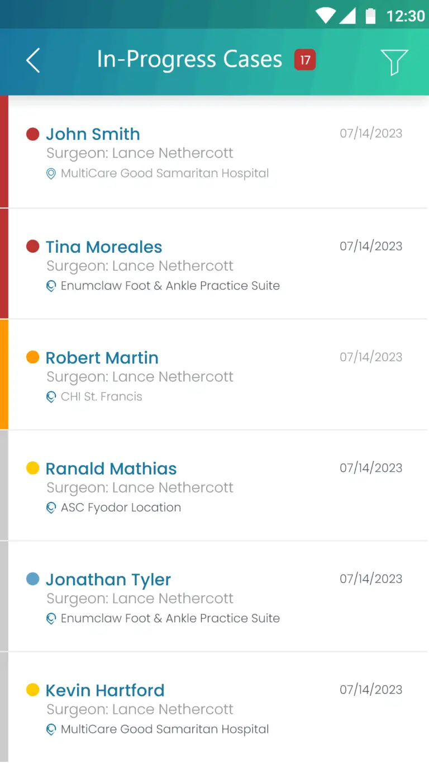The width and height of the screenshot is (429, 763).
Task: Tap the In-Progress Cases title
Action: click(x=189, y=60)
